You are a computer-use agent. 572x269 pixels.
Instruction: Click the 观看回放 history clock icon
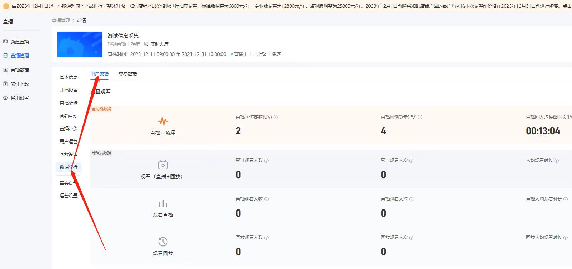point(163,242)
